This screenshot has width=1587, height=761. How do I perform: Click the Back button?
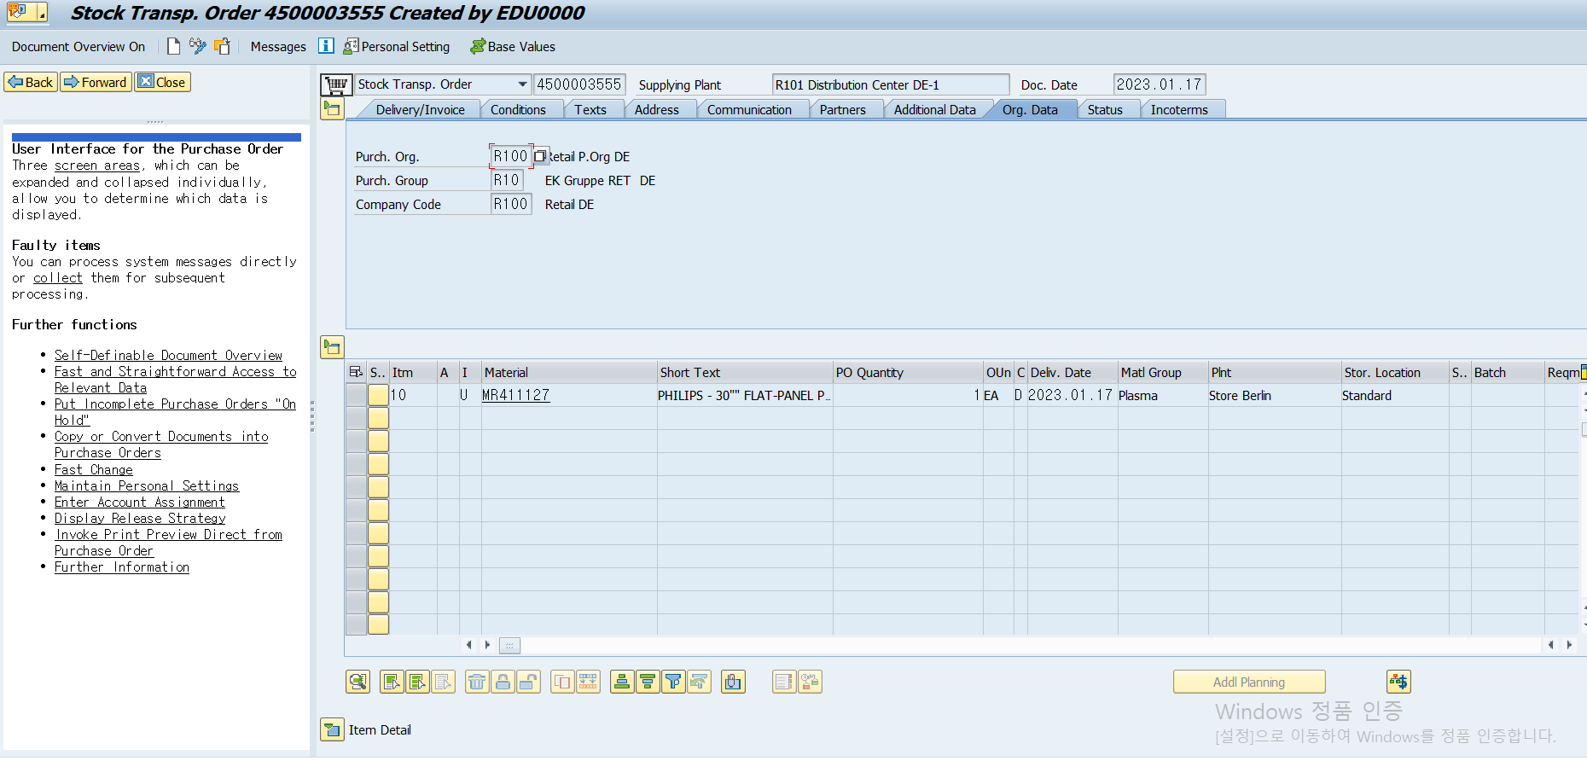31,82
